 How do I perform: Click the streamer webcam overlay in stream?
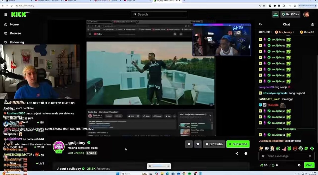222,40
